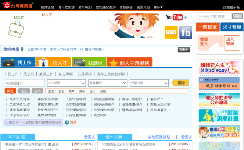Open 和德昌(股)公司-台灣麥當勞五結店單 event
This screenshot has height=150, width=244.
pos(128,145)
